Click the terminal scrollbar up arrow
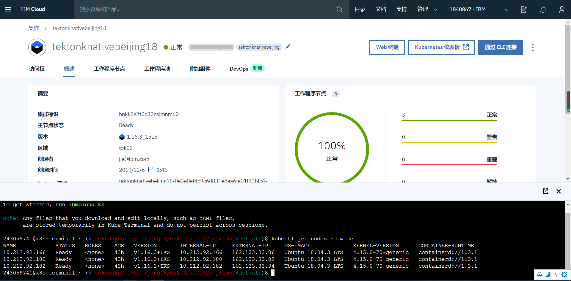The image size is (571, 281). point(568,204)
